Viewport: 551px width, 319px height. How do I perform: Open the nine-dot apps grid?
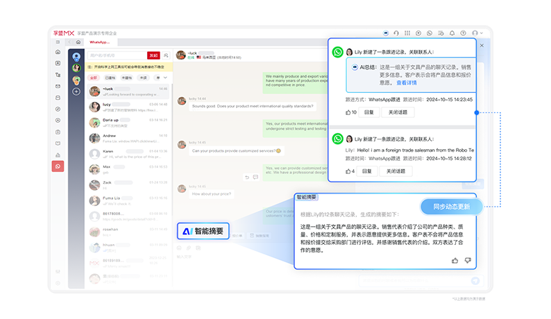click(x=407, y=33)
